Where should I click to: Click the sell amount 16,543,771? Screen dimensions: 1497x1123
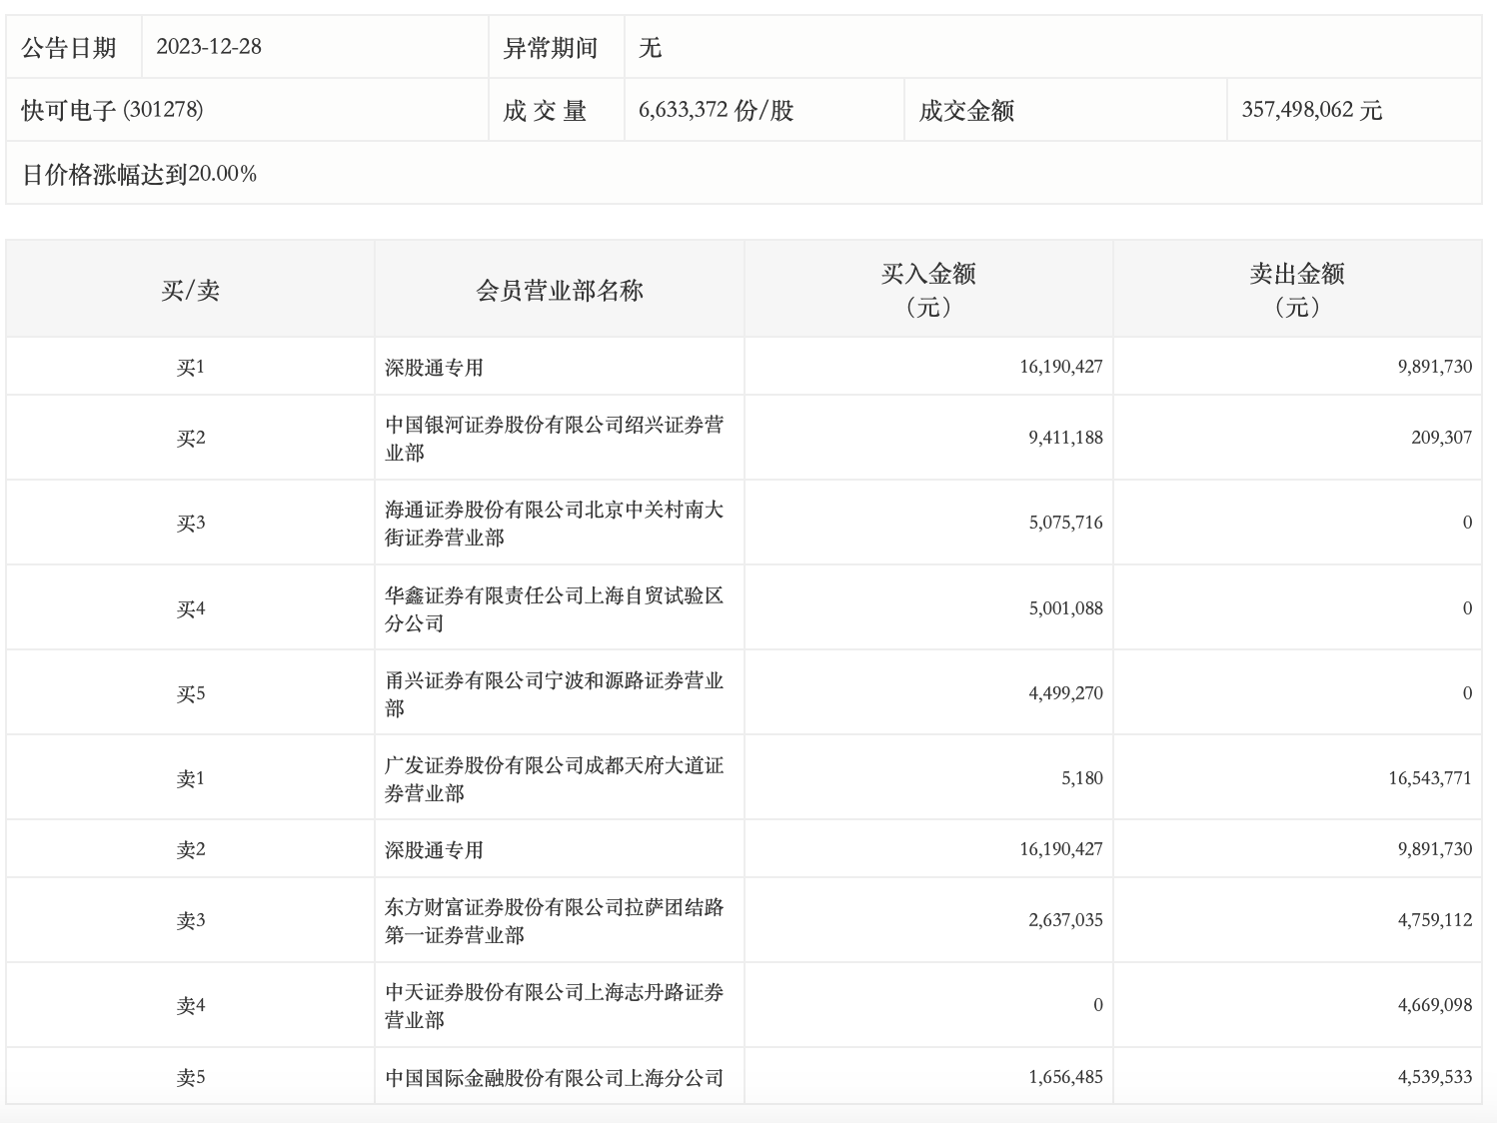pyautogui.click(x=1429, y=778)
